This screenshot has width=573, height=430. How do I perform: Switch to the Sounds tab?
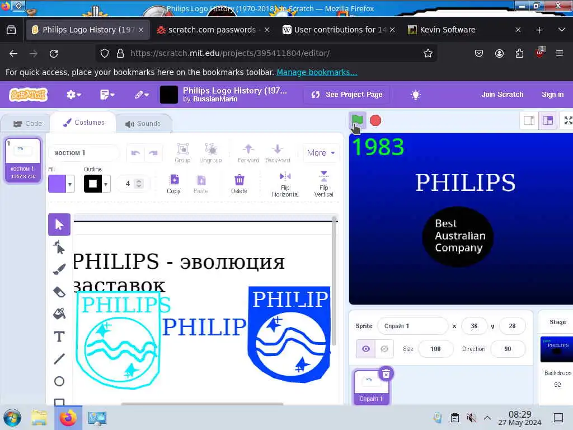pyautogui.click(x=143, y=124)
